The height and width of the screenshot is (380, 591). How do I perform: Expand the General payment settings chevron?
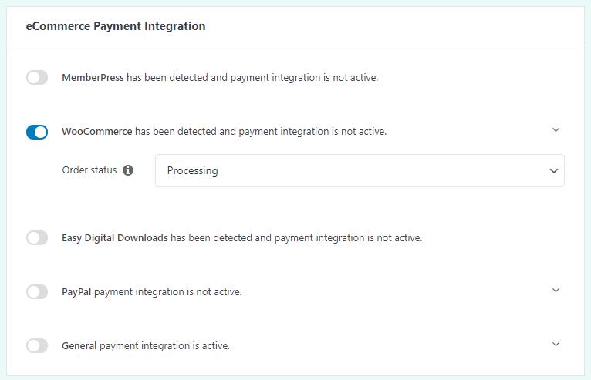556,345
